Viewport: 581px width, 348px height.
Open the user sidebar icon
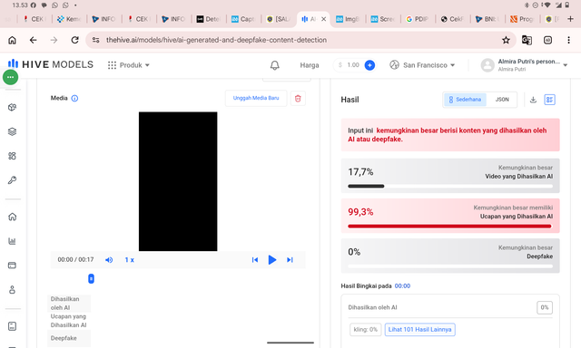tap(12, 290)
